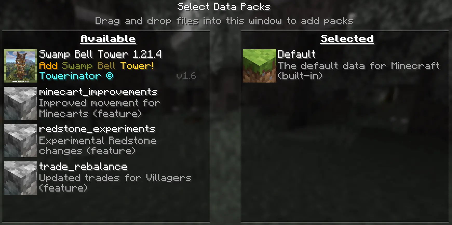
Task: Select the redstone_experiments pack name
Action: point(97,129)
